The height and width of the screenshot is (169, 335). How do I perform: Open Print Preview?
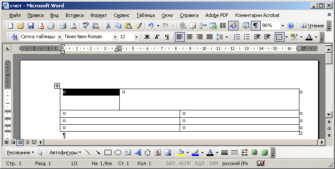73,26
